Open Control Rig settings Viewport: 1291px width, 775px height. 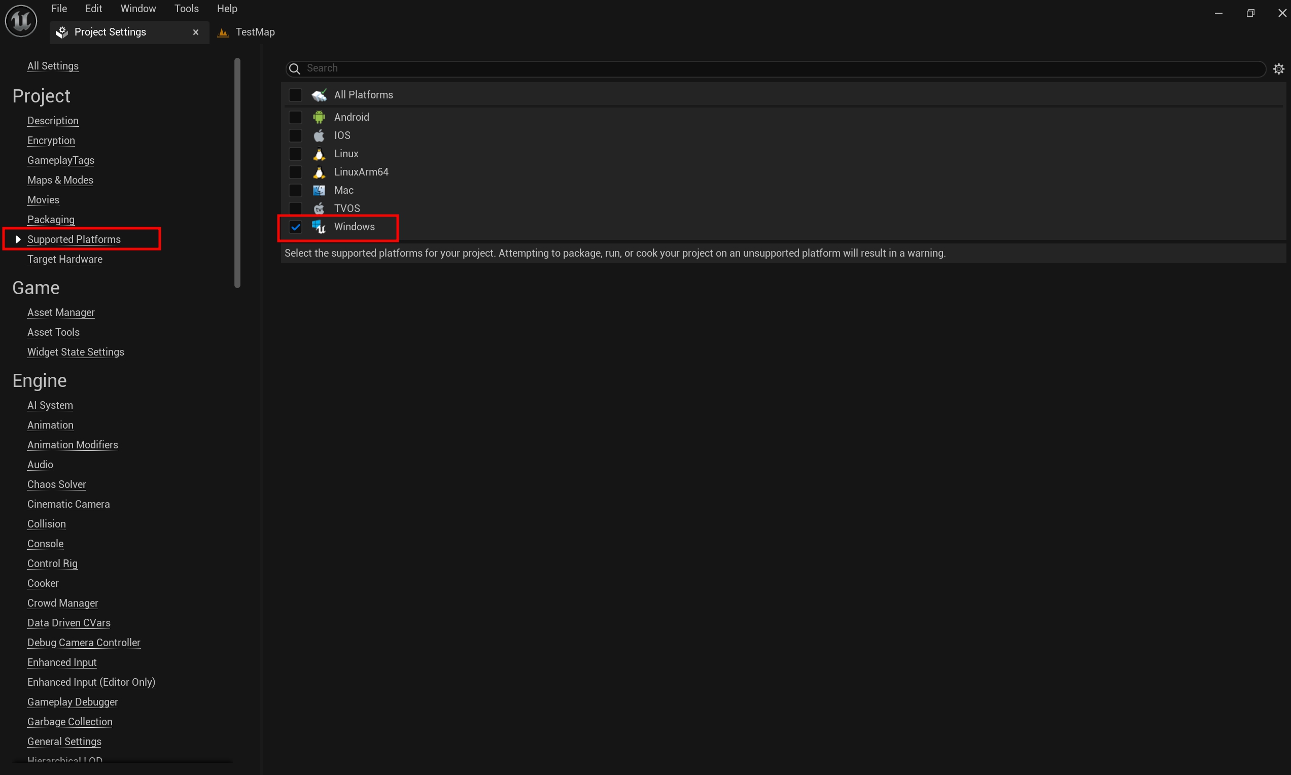coord(53,565)
